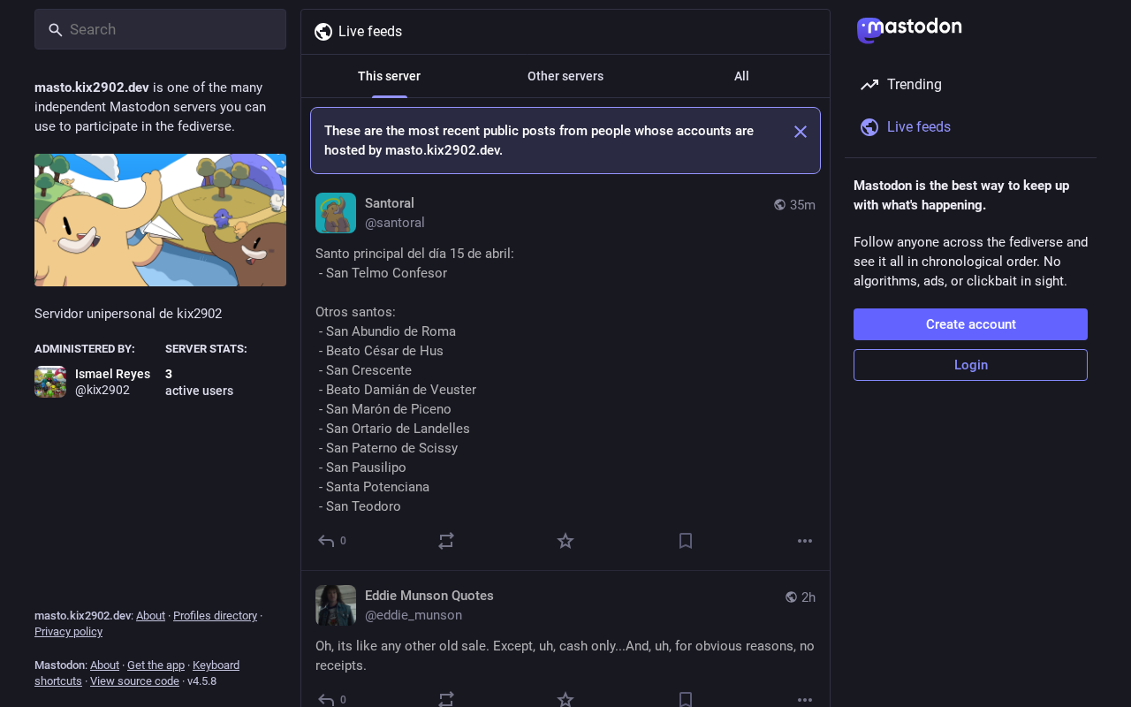Switch to the Other servers tab
1131x707 pixels.
tap(565, 76)
